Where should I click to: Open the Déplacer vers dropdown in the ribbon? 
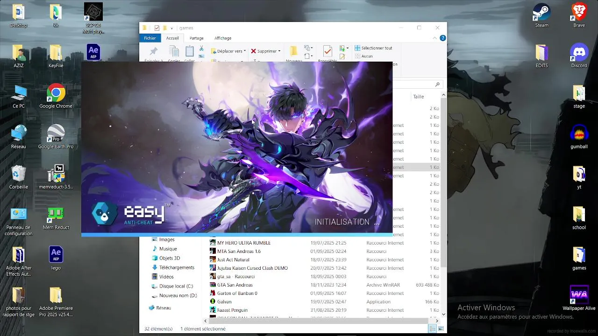point(228,51)
